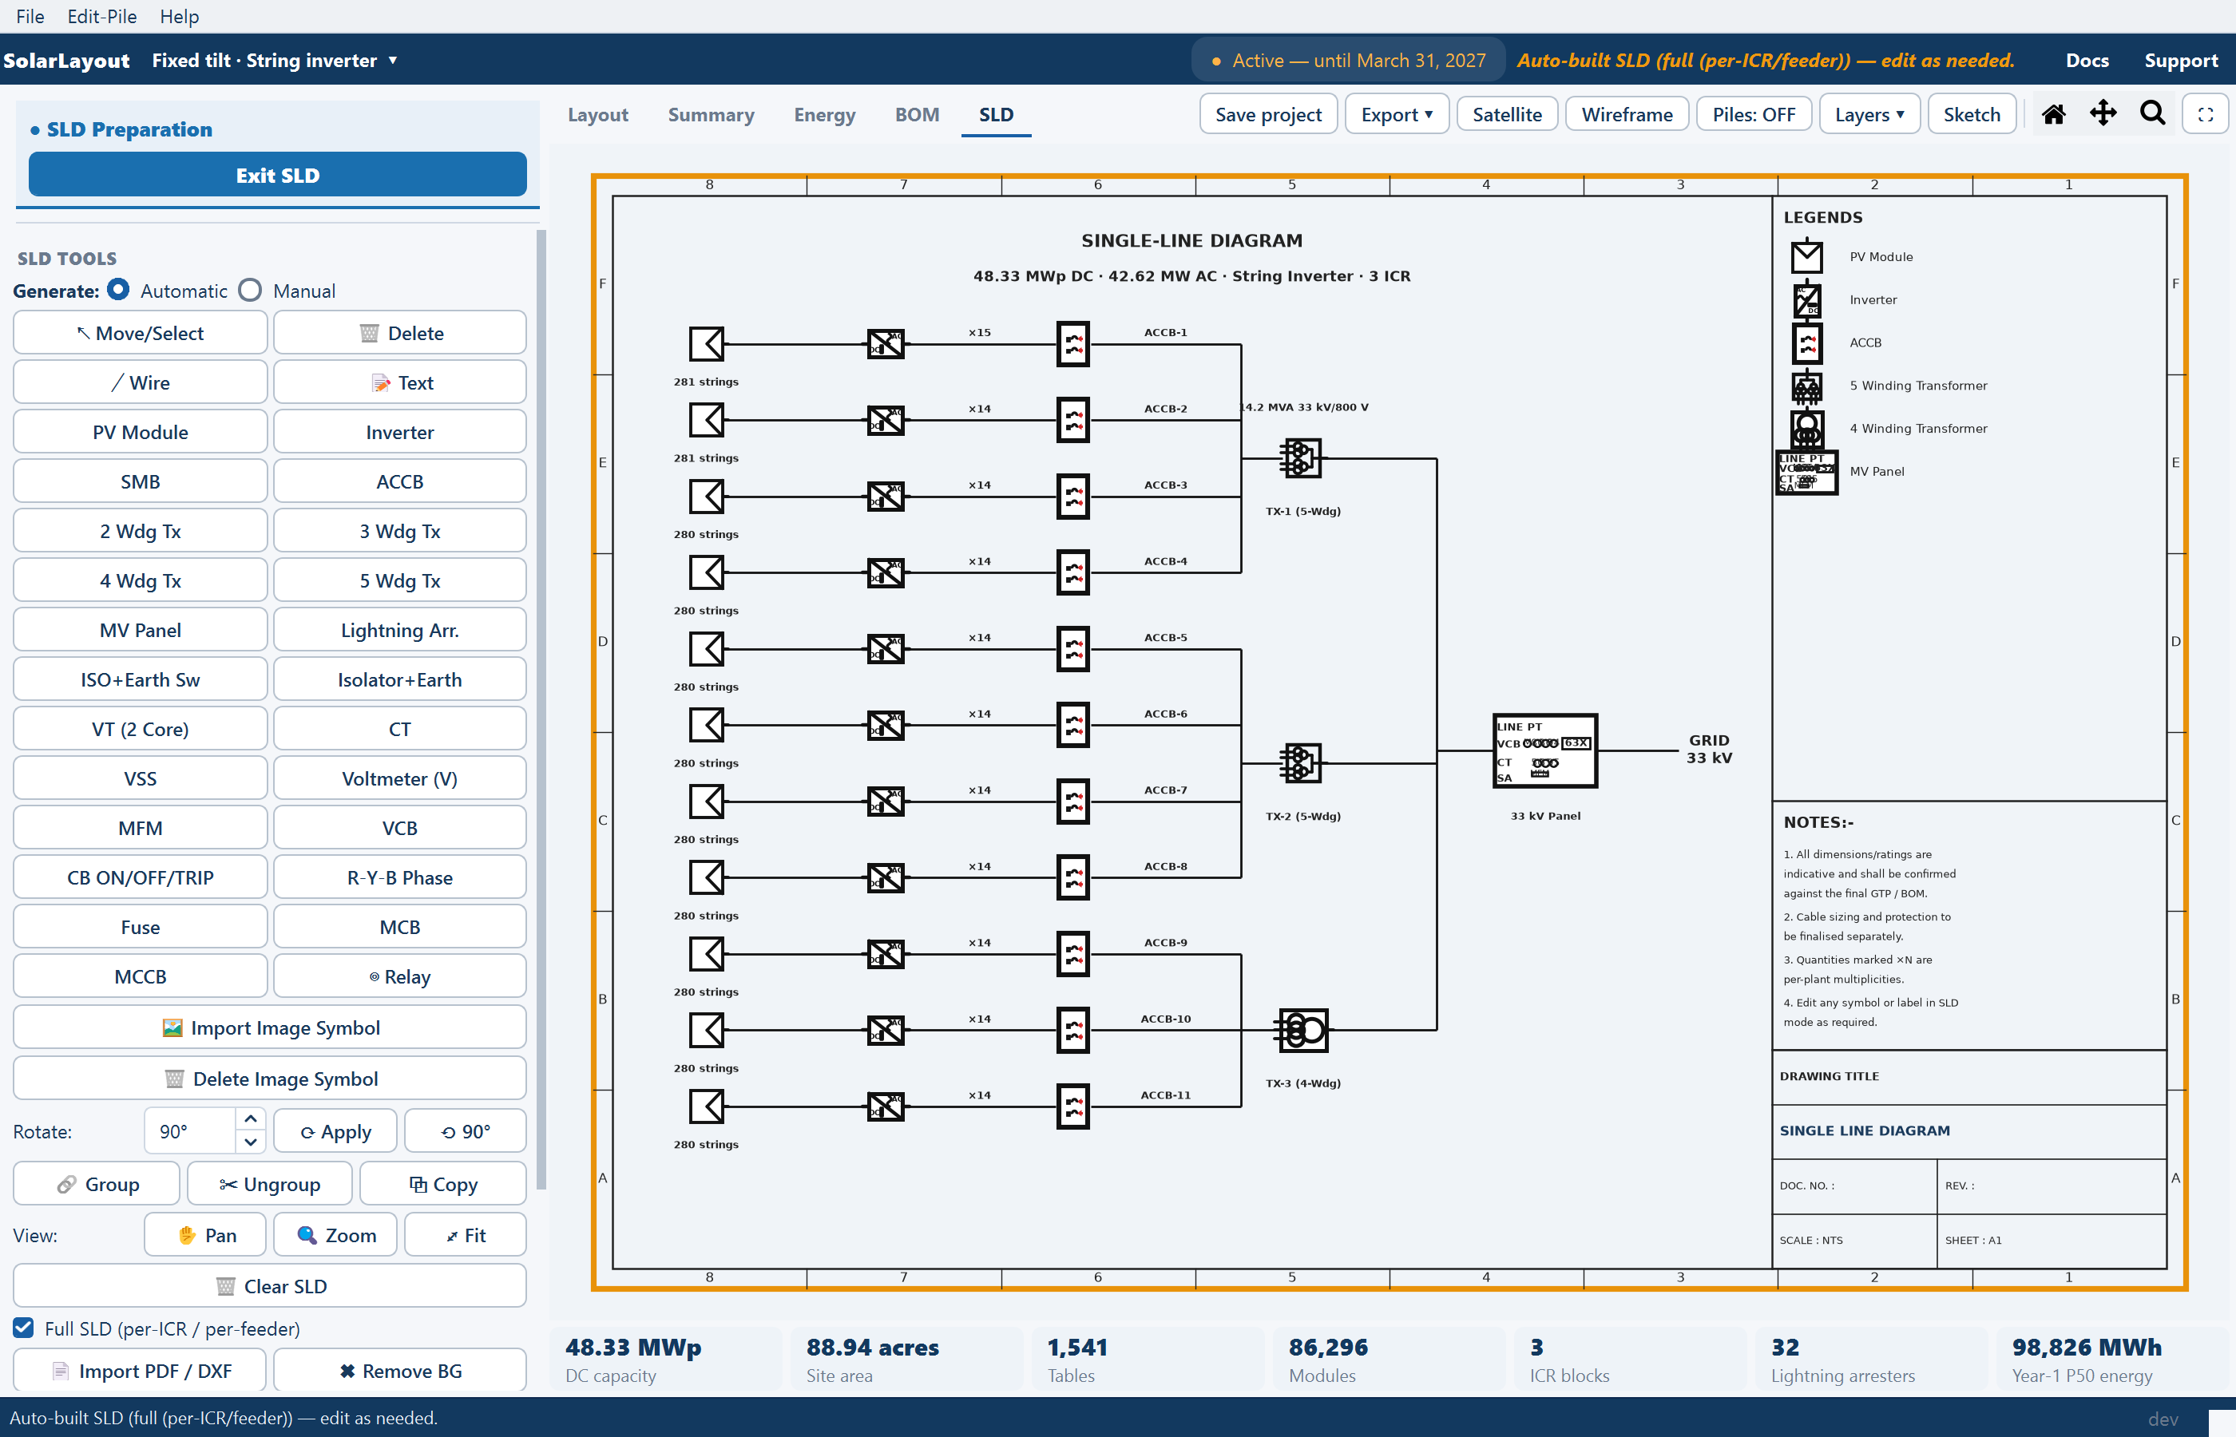2236x1437 pixels.
Task: Open the File menu
Action: tap(30, 16)
